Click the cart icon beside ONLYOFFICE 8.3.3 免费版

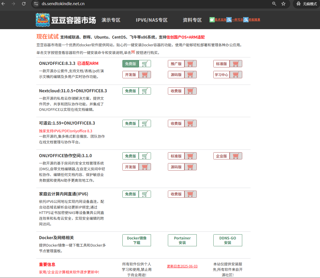pyautogui.click(x=145, y=64)
